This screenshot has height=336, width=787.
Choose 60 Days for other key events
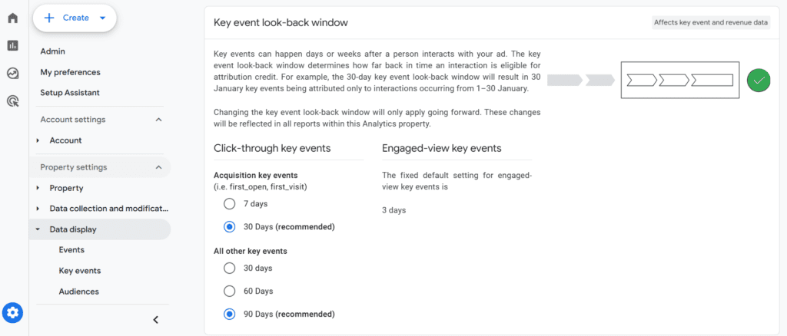tap(229, 291)
